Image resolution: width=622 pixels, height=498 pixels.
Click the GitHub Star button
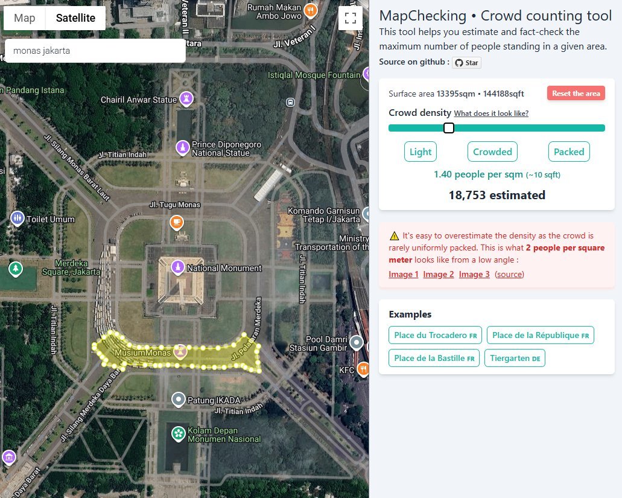point(466,63)
